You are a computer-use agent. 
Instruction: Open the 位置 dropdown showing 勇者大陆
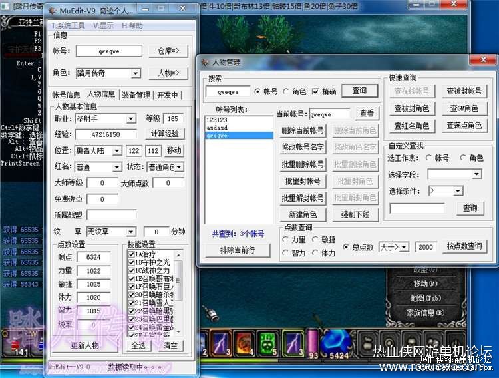coord(117,150)
